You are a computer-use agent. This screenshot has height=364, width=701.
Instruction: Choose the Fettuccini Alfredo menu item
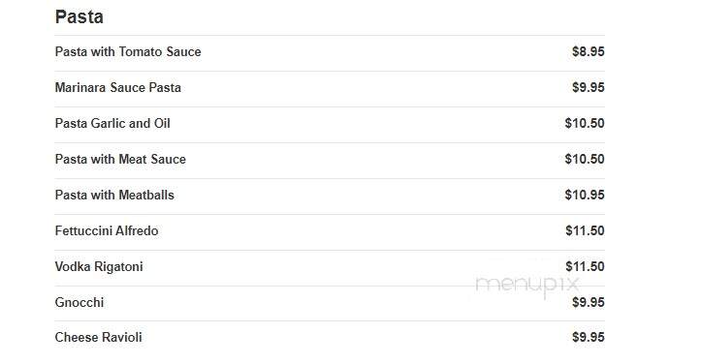[107, 230]
